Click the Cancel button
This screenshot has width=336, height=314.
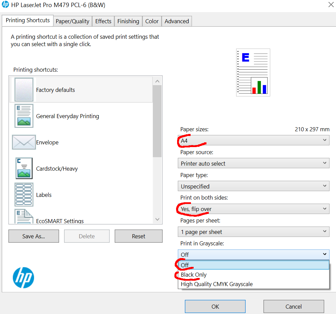(293, 307)
